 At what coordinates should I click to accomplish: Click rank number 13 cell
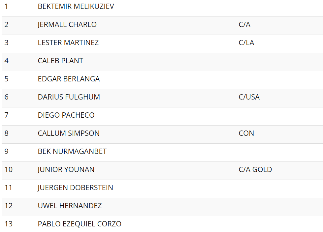pyautogui.click(x=9, y=223)
